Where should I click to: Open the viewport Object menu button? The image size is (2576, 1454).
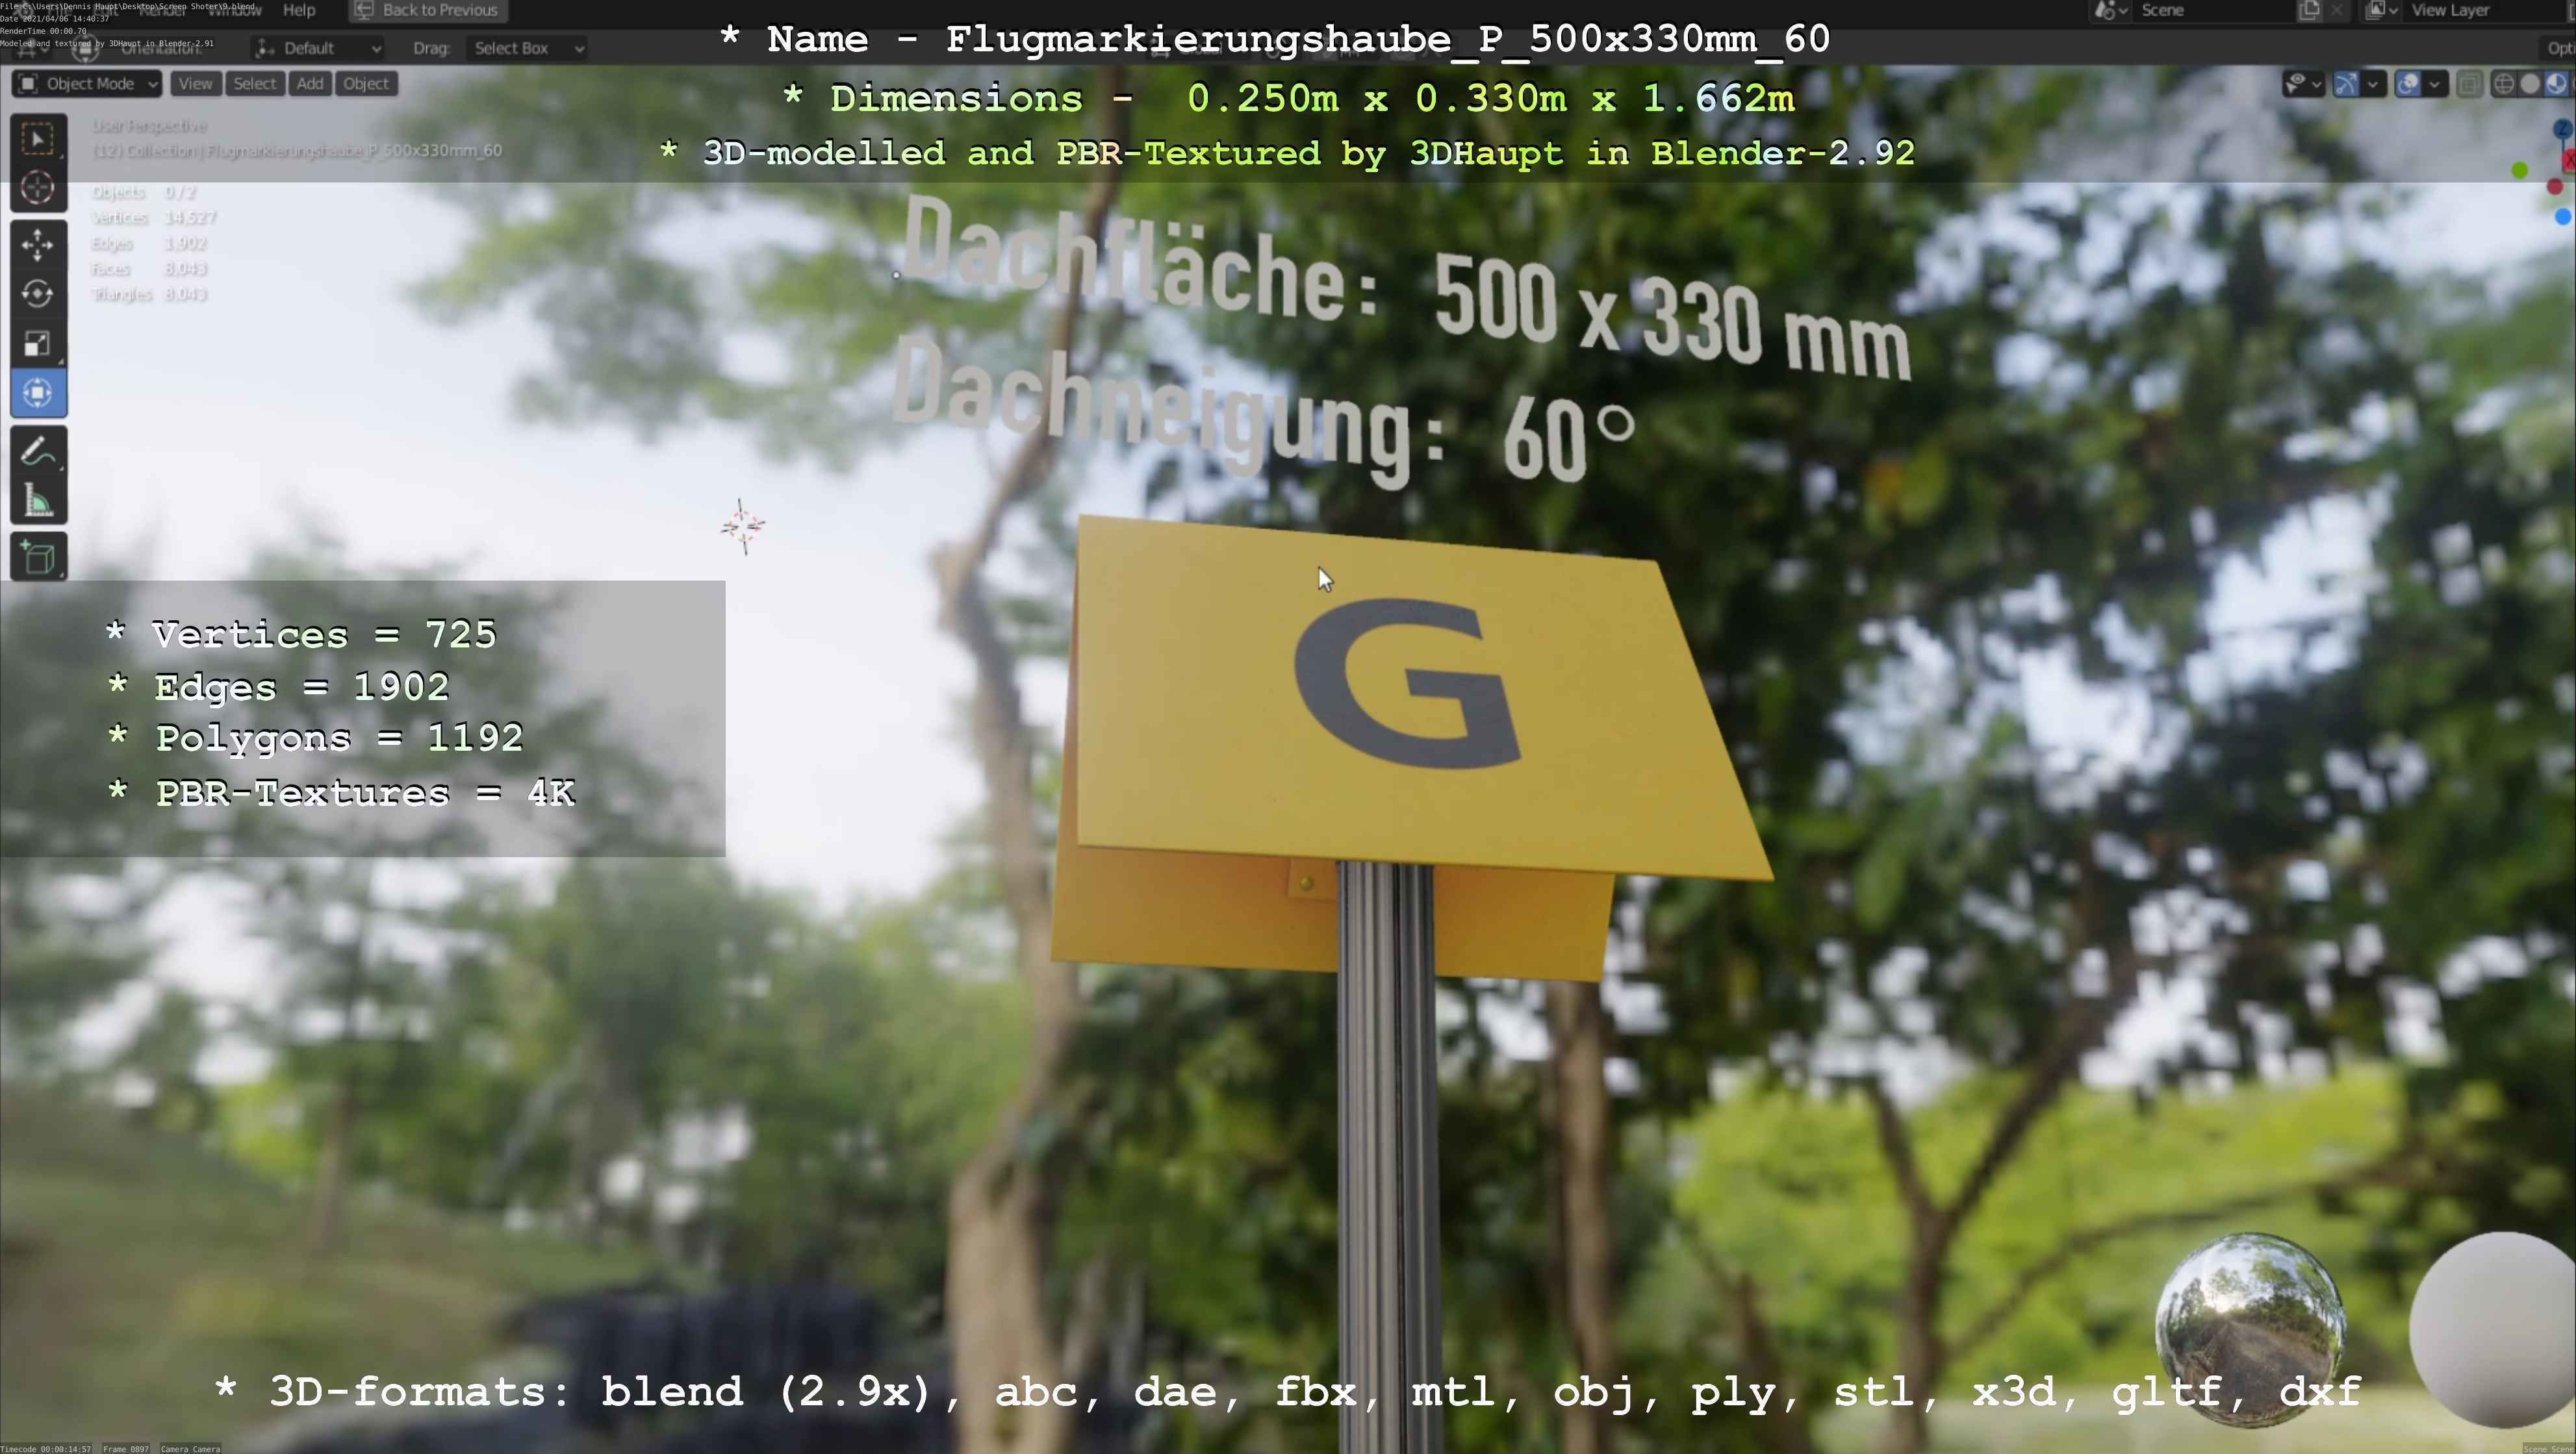pyautogui.click(x=366, y=84)
